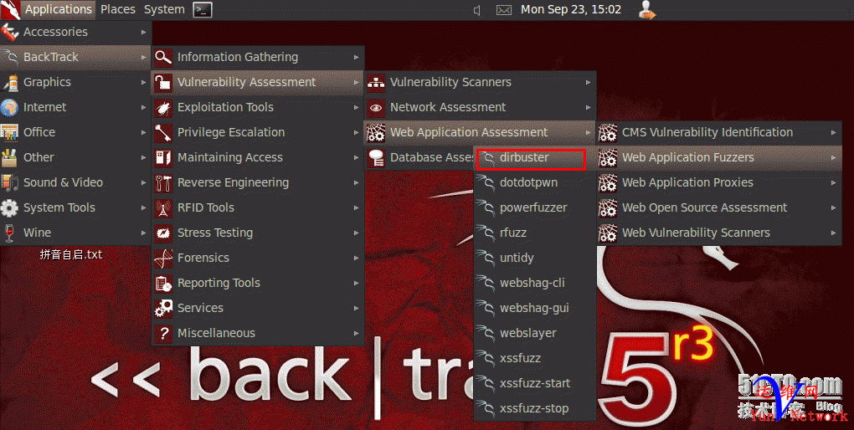The image size is (854, 430).
Task: Click the Vulnerability Scanners network icon
Action: (376, 82)
